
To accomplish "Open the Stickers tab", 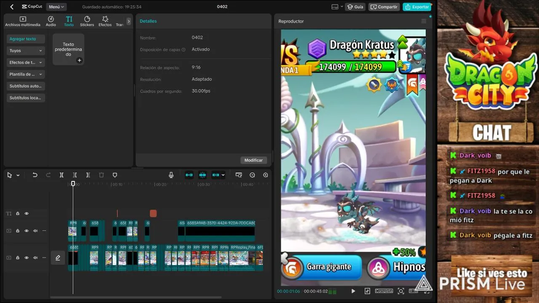I will (87, 21).
